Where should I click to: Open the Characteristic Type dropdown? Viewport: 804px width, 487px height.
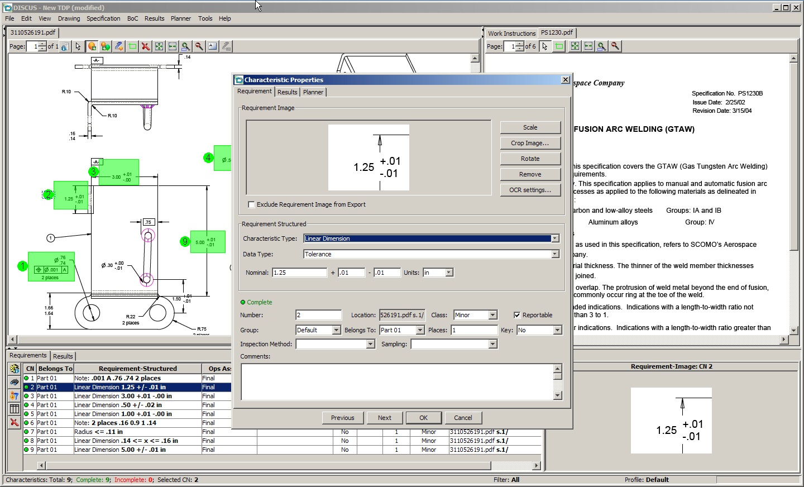[555, 238]
